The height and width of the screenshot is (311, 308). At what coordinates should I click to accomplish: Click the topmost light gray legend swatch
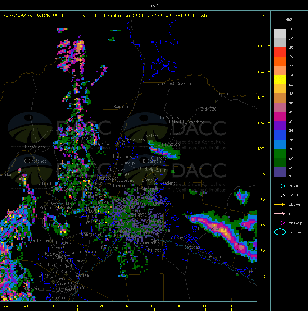pyautogui.click(x=280, y=33)
